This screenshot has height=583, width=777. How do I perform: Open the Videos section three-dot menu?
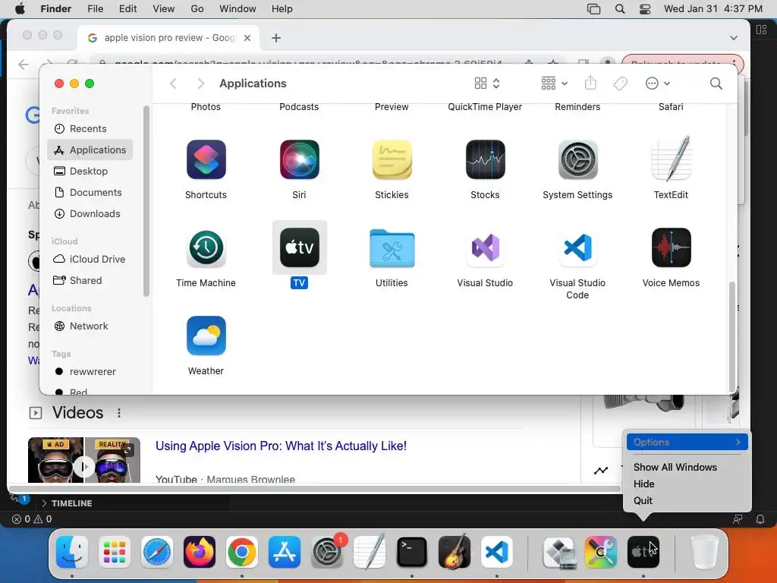pyautogui.click(x=119, y=413)
